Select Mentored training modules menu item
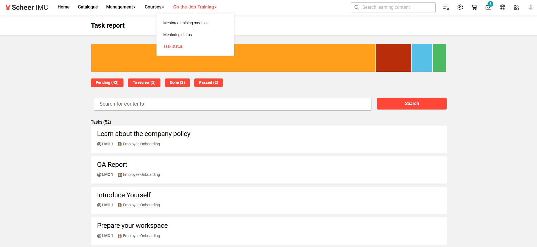The image size is (537, 247). [x=186, y=23]
